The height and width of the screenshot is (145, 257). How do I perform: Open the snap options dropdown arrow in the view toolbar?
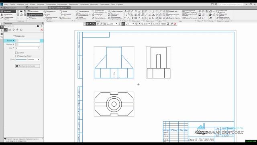(x=91, y=24)
